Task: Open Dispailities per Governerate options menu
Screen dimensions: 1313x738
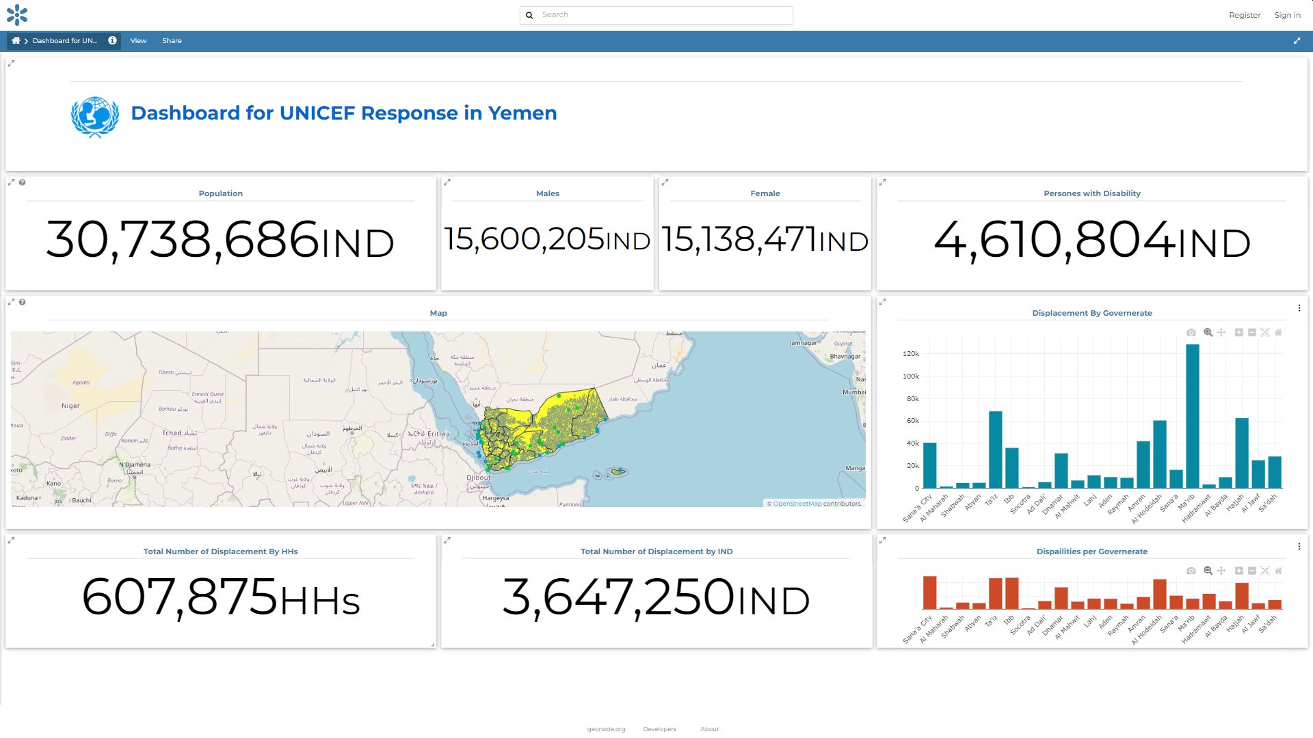Action: 1299,547
